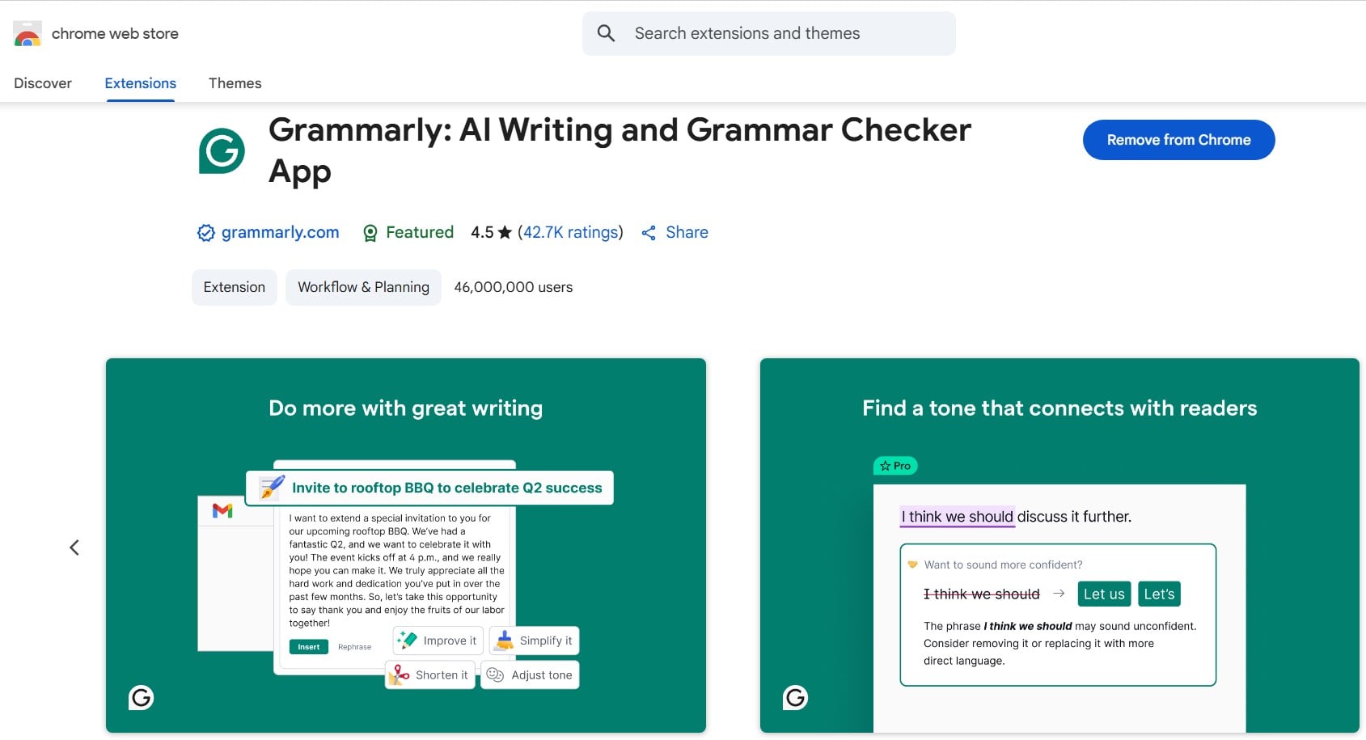The width and height of the screenshot is (1366, 740).
Task: Open the grammarly.com publisher link
Action: [280, 232]
